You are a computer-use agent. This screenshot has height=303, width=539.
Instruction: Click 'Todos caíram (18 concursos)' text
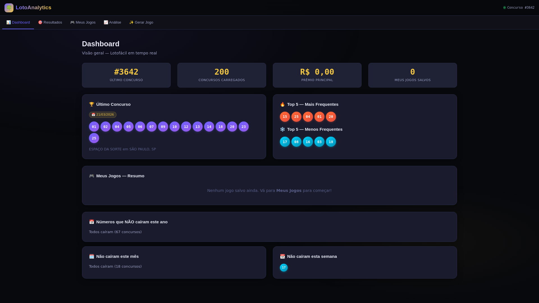(115, 267)
